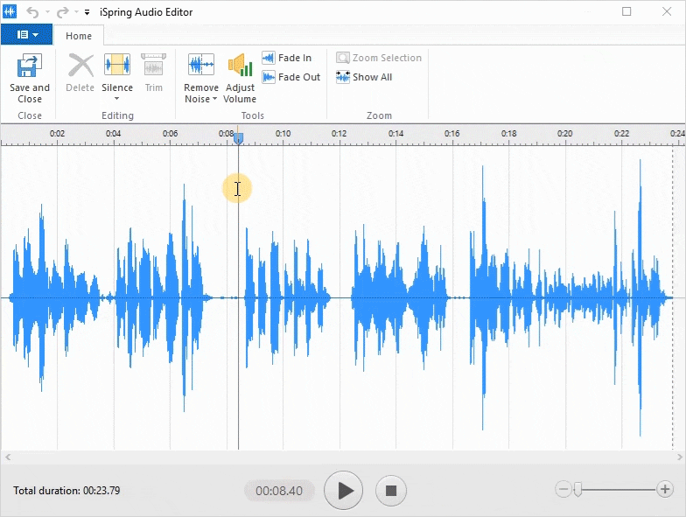686x517 pixels.
Task: Apply Fade In effect
Action: point(287,58)
